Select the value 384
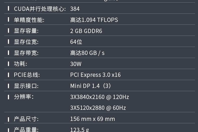Image resolution: width=198 pixels, height=132 pixels. pos(75,9)
